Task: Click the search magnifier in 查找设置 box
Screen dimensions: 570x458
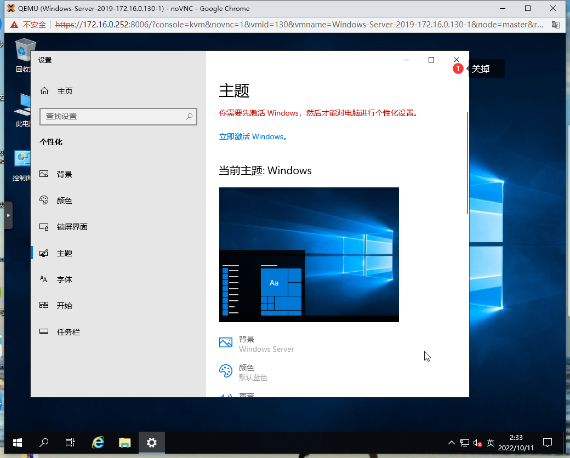Action: [189, 116]
